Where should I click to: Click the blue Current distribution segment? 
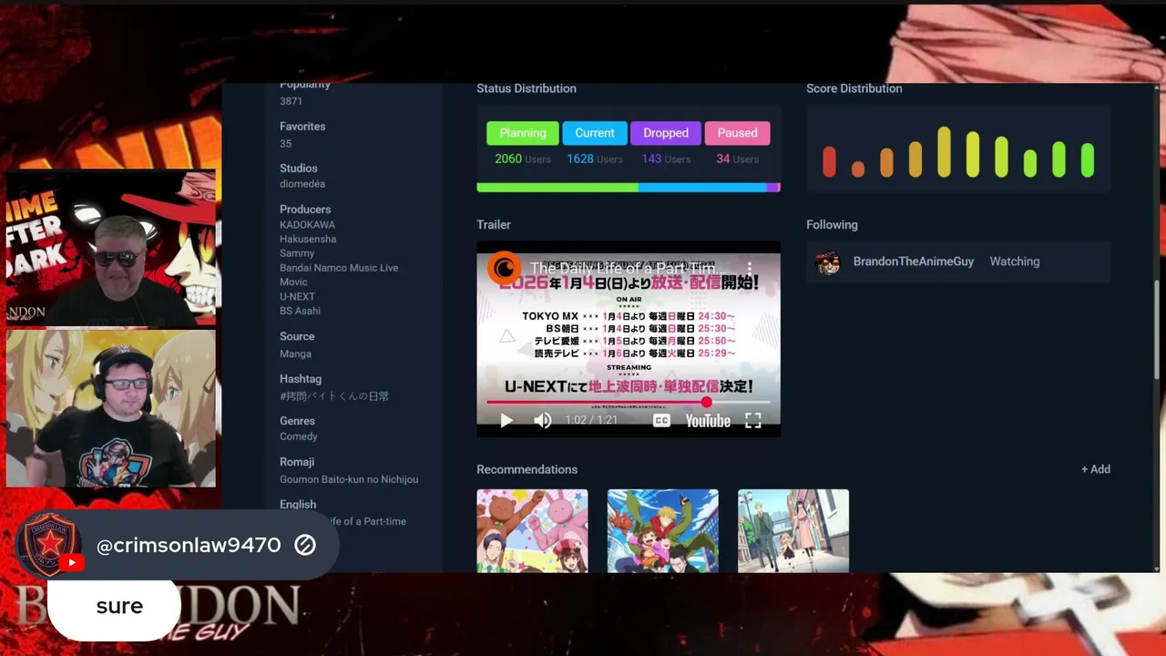pyautogui.click(x=701, y=188)
